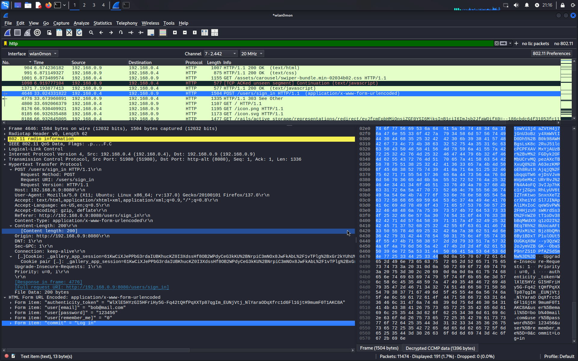
Task: Expand the 20 MHz width dropdown
Action: click(x=252, y=54)
